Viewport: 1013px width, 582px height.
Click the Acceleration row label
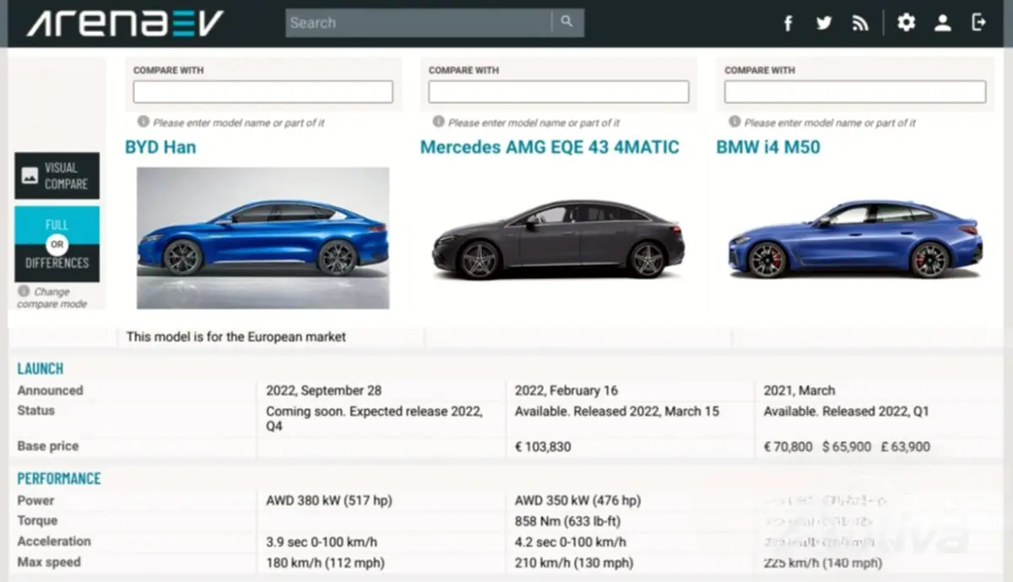tap(54, 541)
